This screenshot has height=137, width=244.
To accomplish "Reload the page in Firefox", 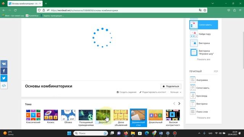I will pos(15,10).
